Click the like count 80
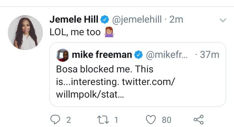Viewport: 234px width, 127px height. (x=166, y=120)
